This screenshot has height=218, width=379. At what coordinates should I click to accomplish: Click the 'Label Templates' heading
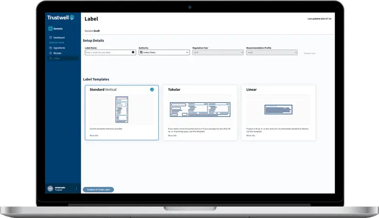pyautogui.click(x=96, y=79)
